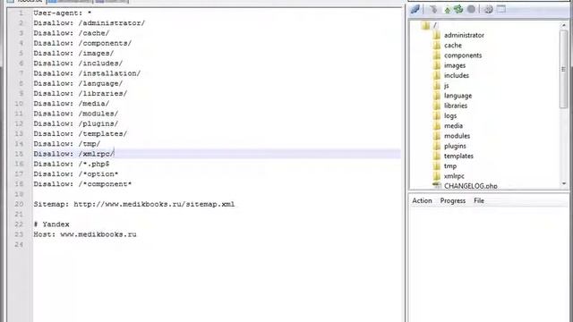Screen dimensions: 573x322
Task: Click the gray Abort circle icon
Action: [471, 9]
